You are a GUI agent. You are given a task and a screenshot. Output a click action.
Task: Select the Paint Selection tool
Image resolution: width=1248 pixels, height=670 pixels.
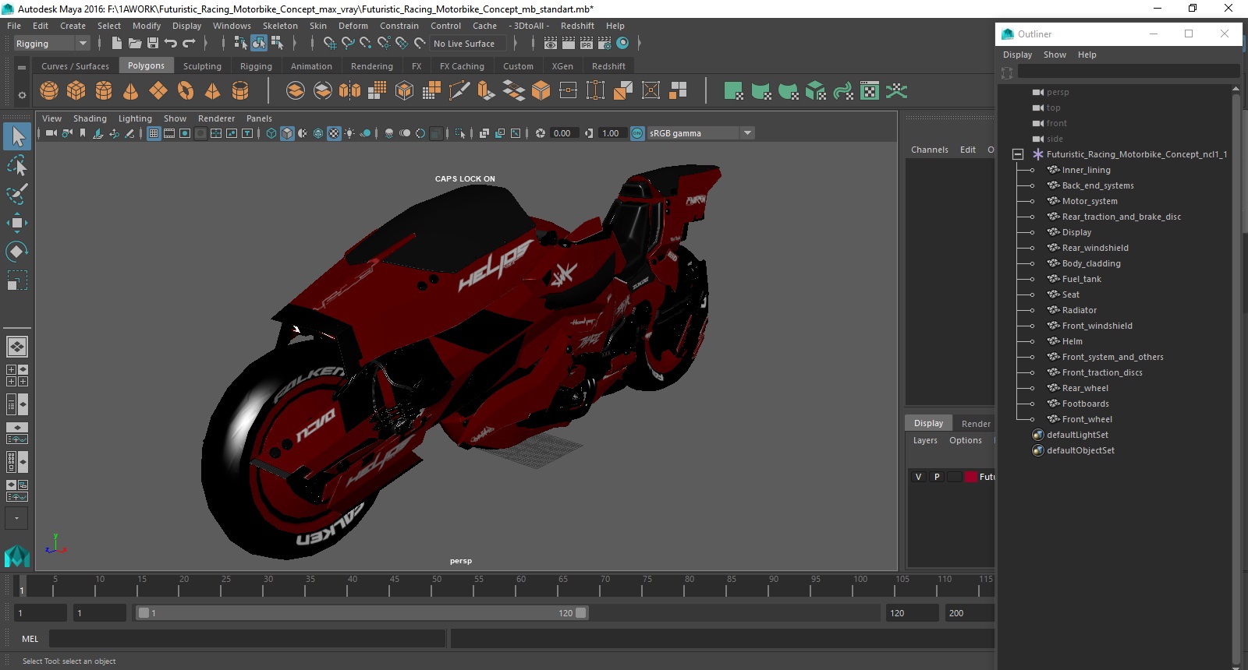pos(17,194)
